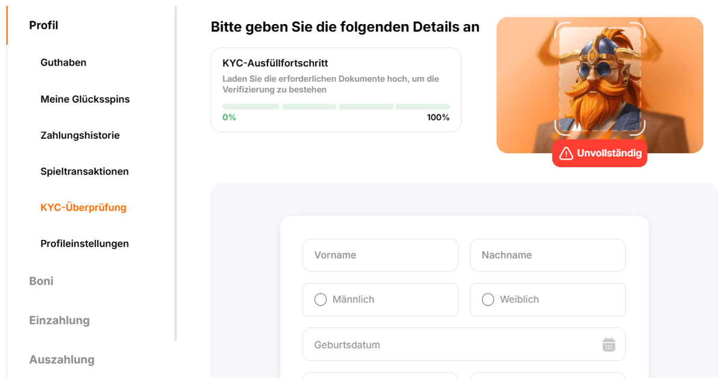
Task: Open Profileinstellungen in the sidebar
Action: [x=84, y=244]
